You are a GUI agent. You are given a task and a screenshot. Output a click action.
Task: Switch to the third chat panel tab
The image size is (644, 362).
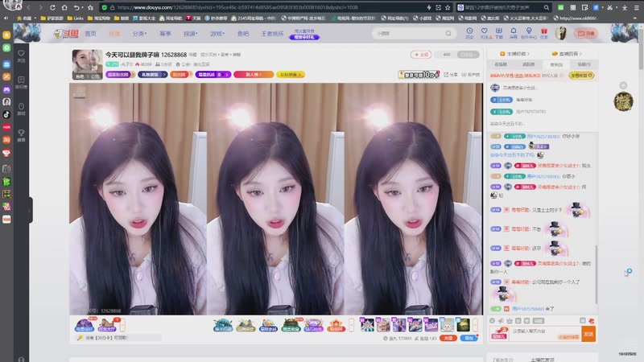tap(556, 64)
